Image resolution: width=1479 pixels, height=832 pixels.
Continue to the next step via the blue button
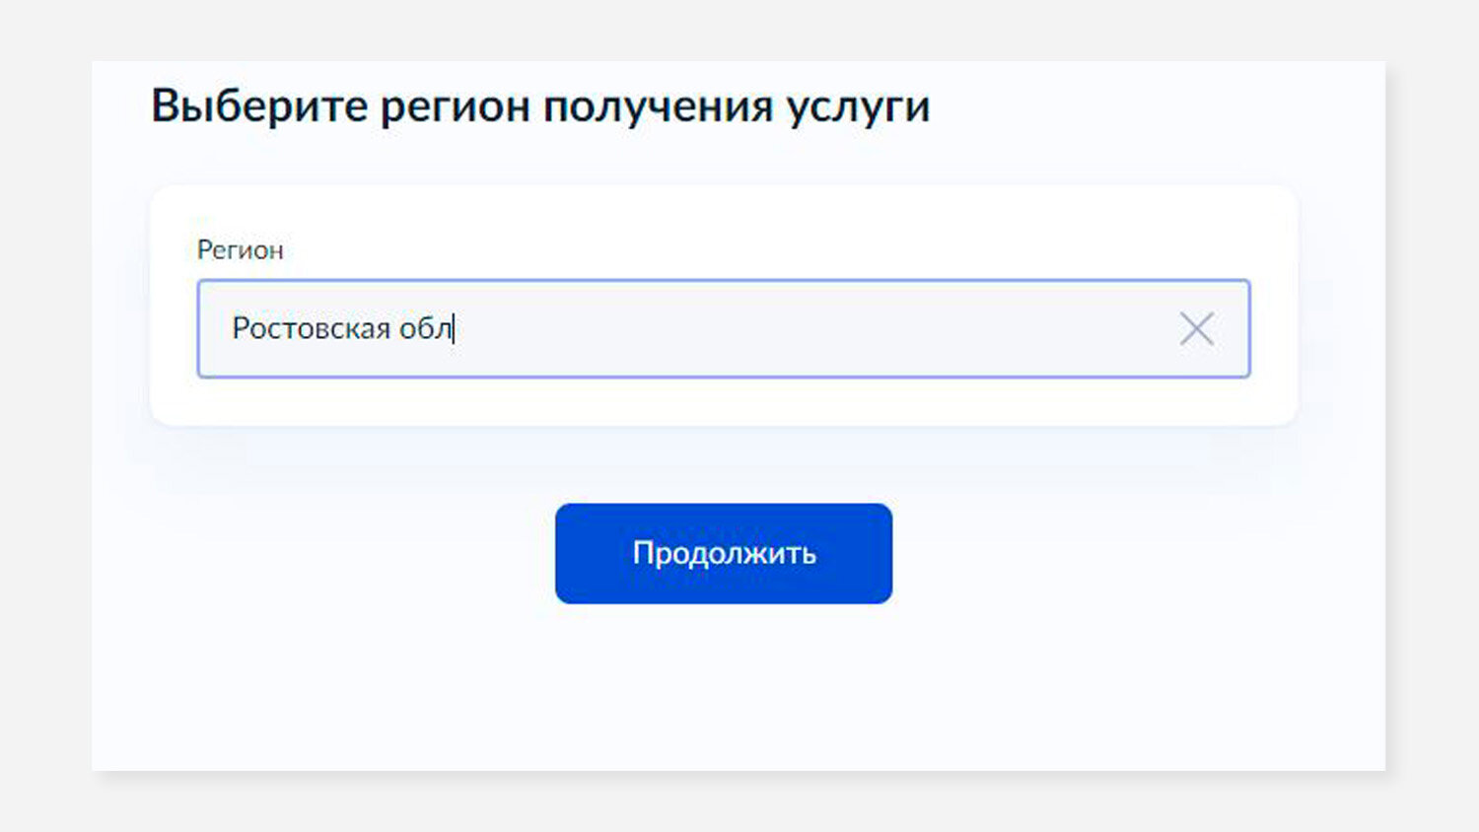click(x=724, y=553)
